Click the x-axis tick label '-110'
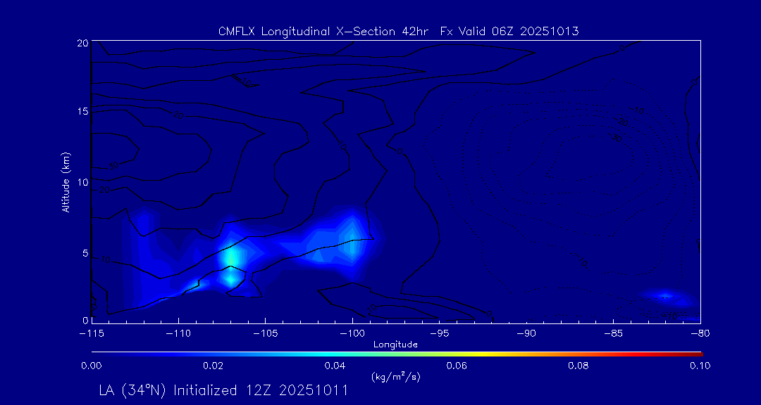 [178, 334]
